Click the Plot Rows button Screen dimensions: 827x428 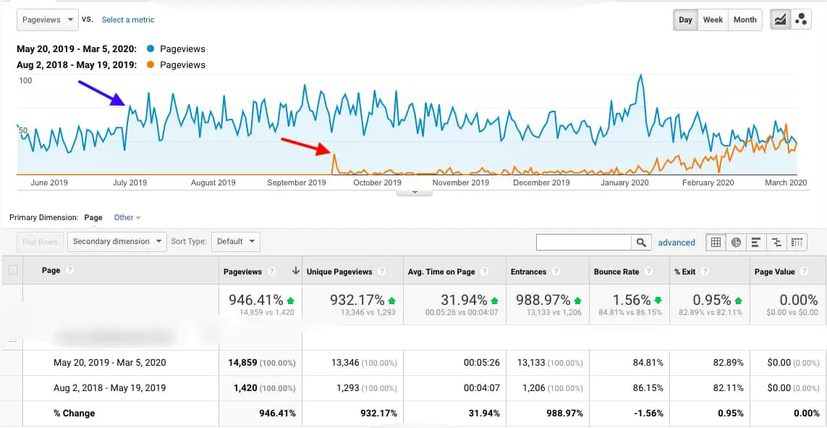40,242
